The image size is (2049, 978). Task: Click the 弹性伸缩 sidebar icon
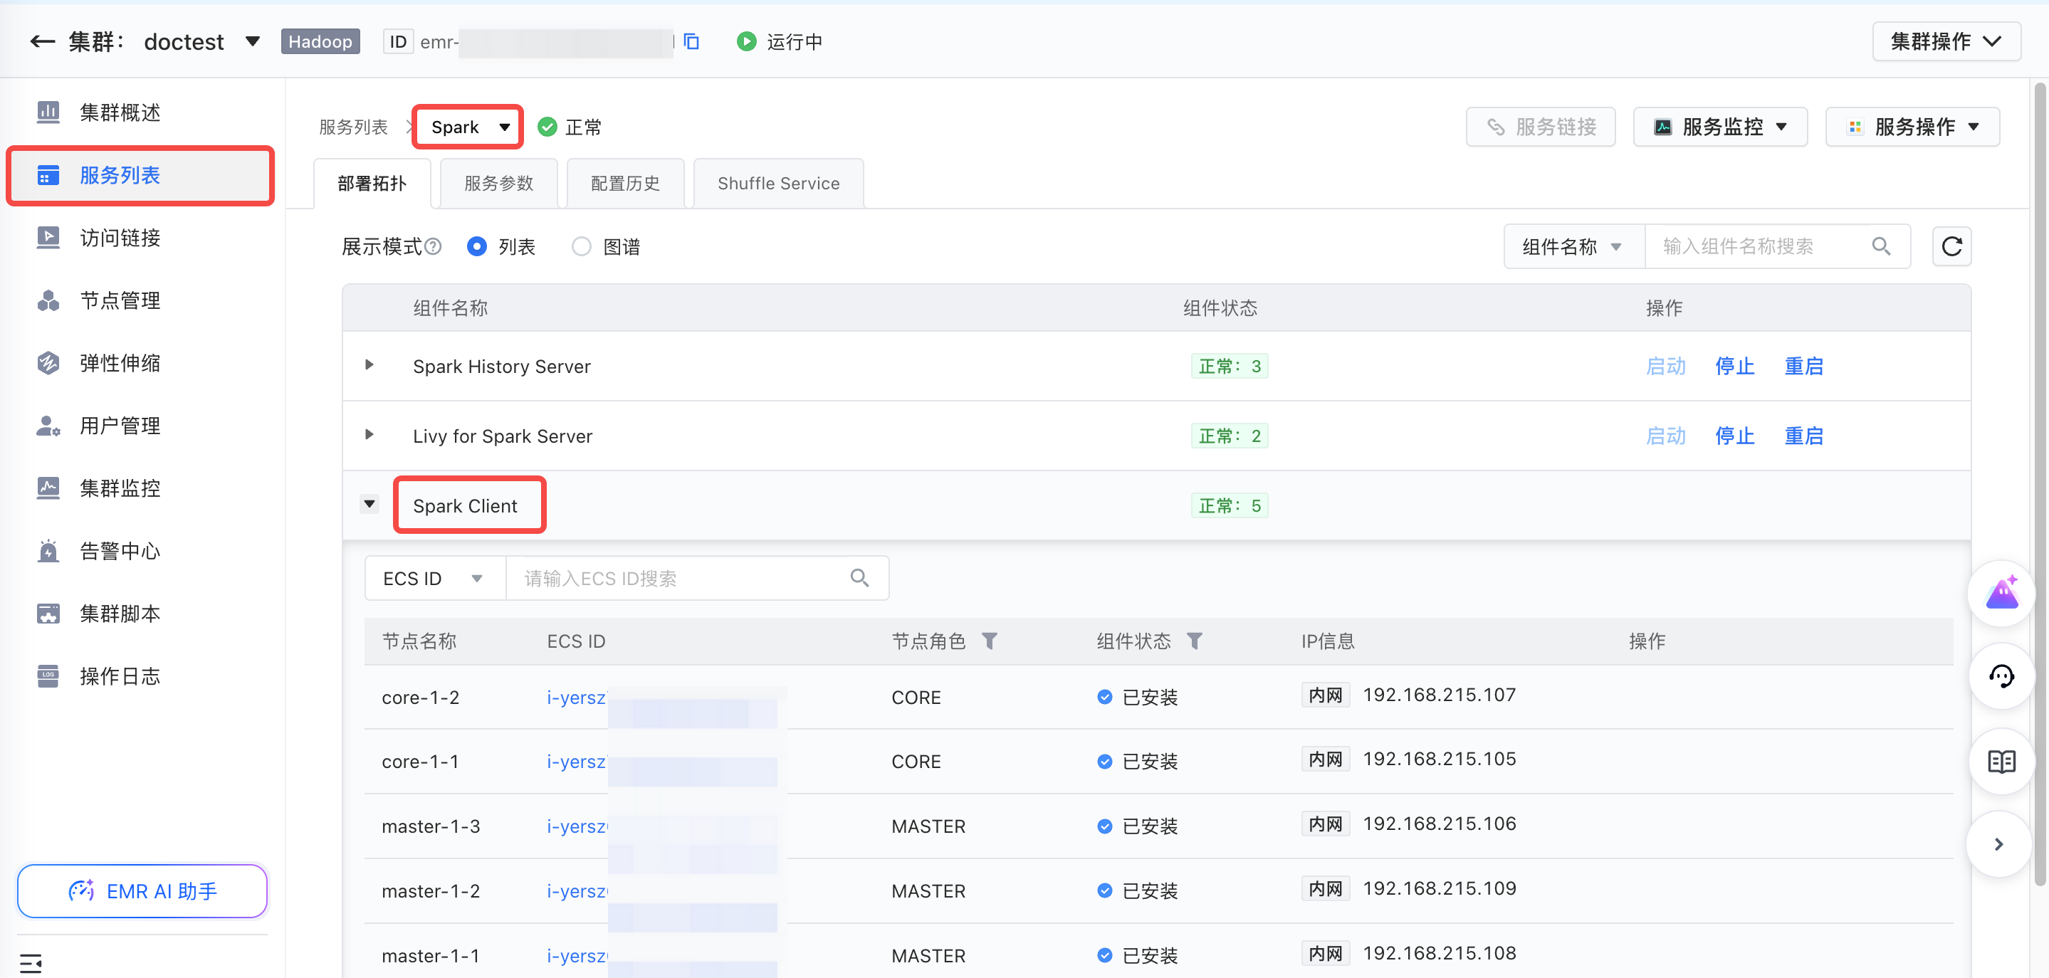click(x=48, y=364)
